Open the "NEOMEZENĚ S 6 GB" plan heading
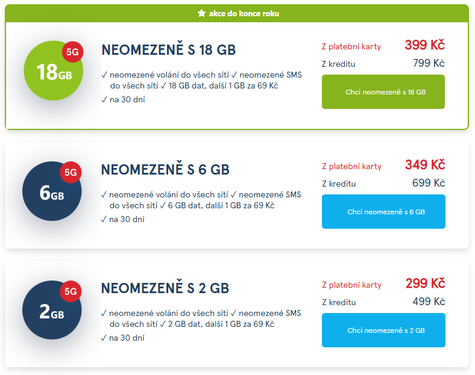This screenshot has width=475, height=375. (x=165, y=170)
